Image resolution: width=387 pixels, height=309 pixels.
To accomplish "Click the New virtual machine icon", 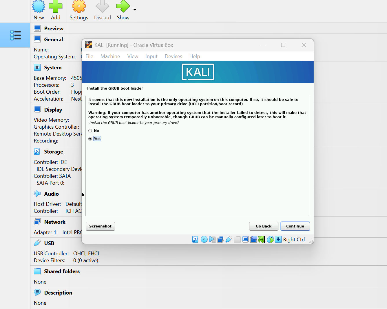I will [39, 6].
